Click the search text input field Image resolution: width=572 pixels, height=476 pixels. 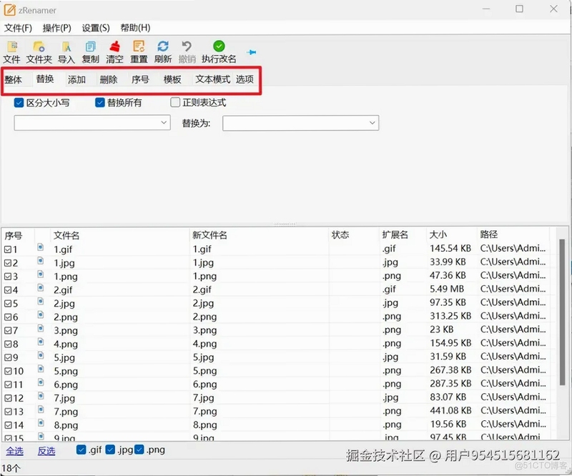92,122
